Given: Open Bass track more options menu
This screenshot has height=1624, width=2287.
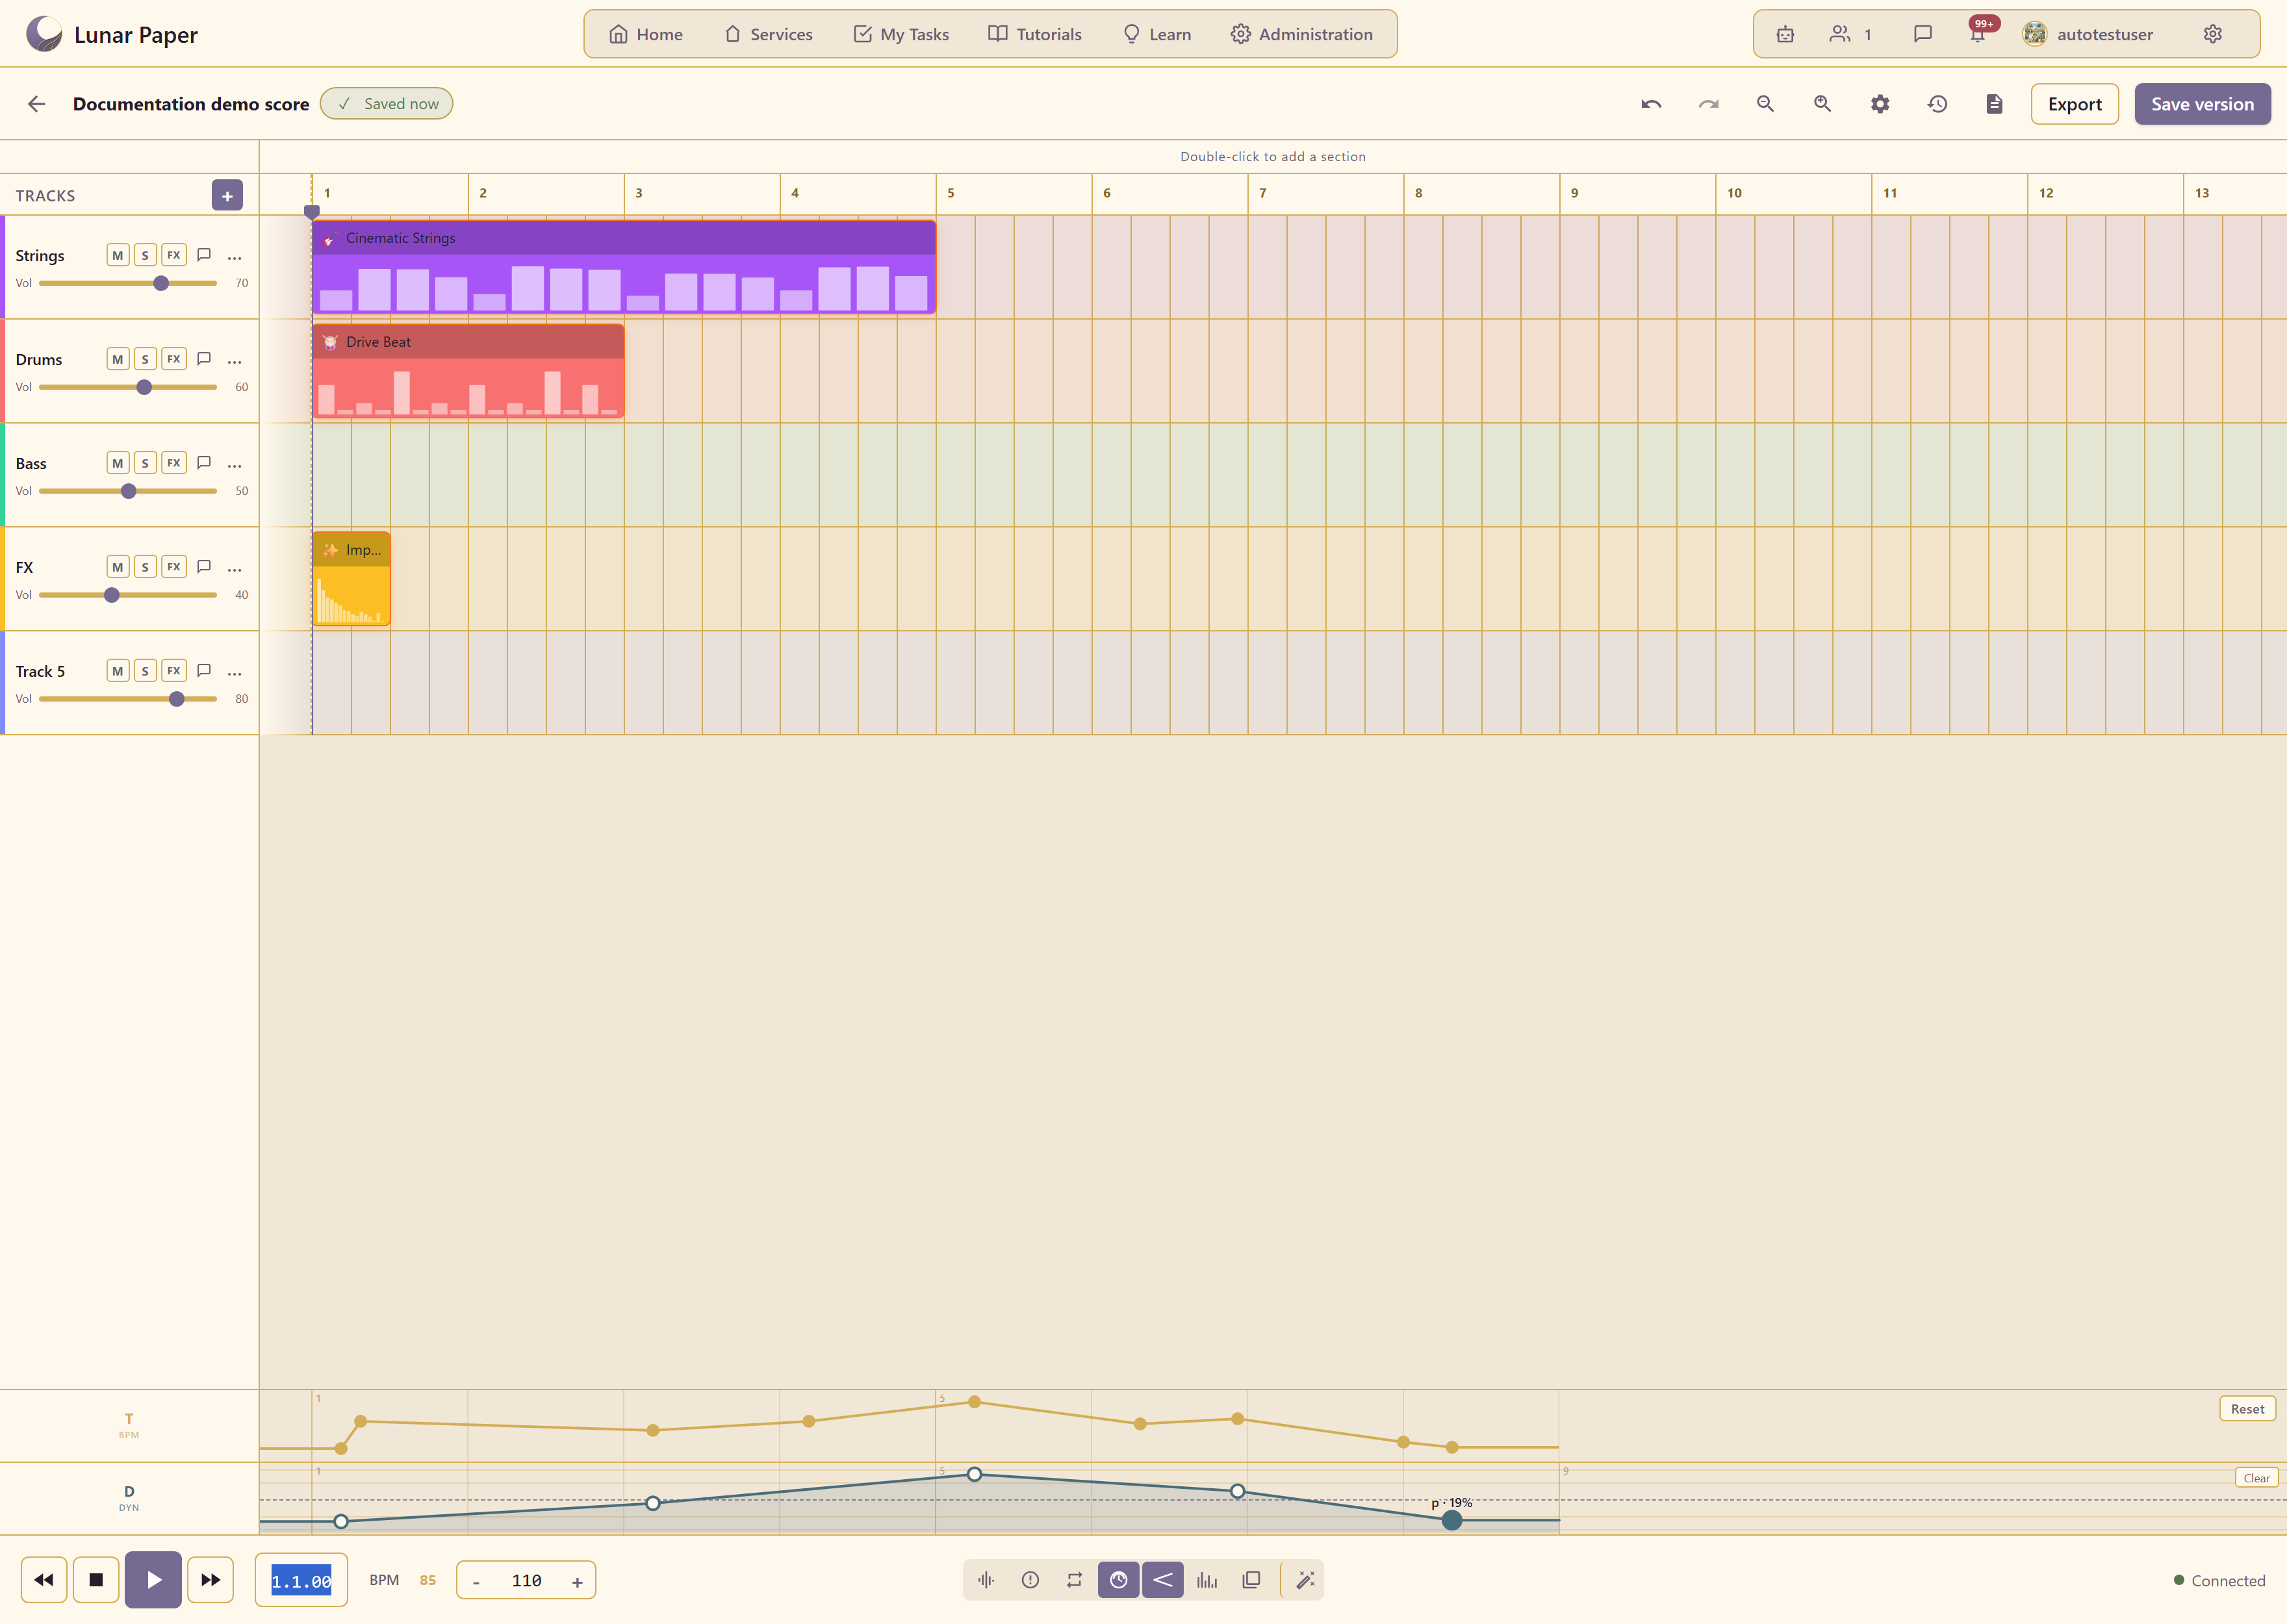Looking at the screenshot, I should (x=235, y=465).
